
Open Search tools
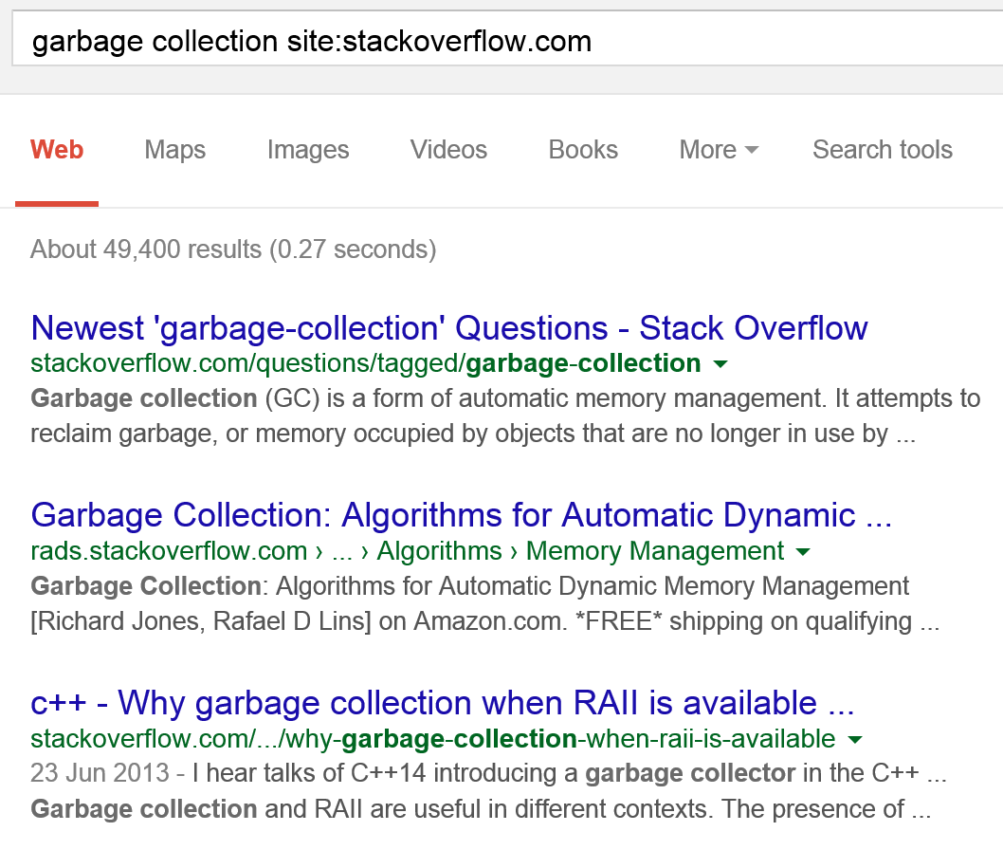(x=882, y=150)
